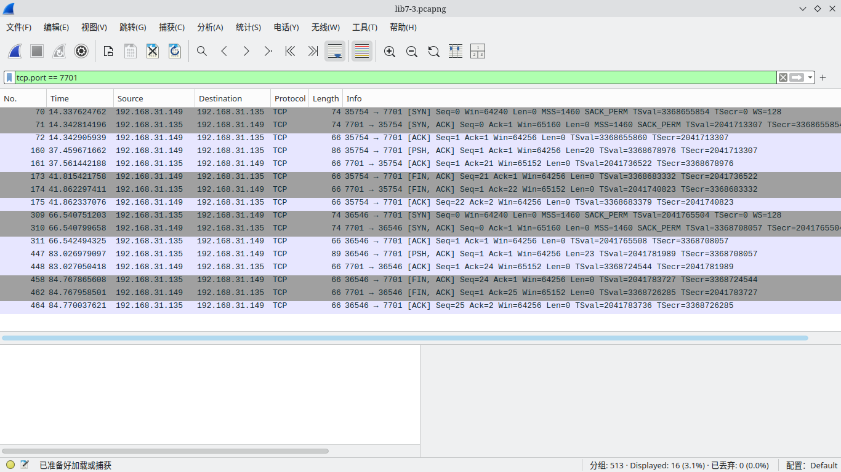Image resolution: width=841 pixels, height=472 pixels.
Task: Click the find packet magnifier icon
Action: click(202, 52)
